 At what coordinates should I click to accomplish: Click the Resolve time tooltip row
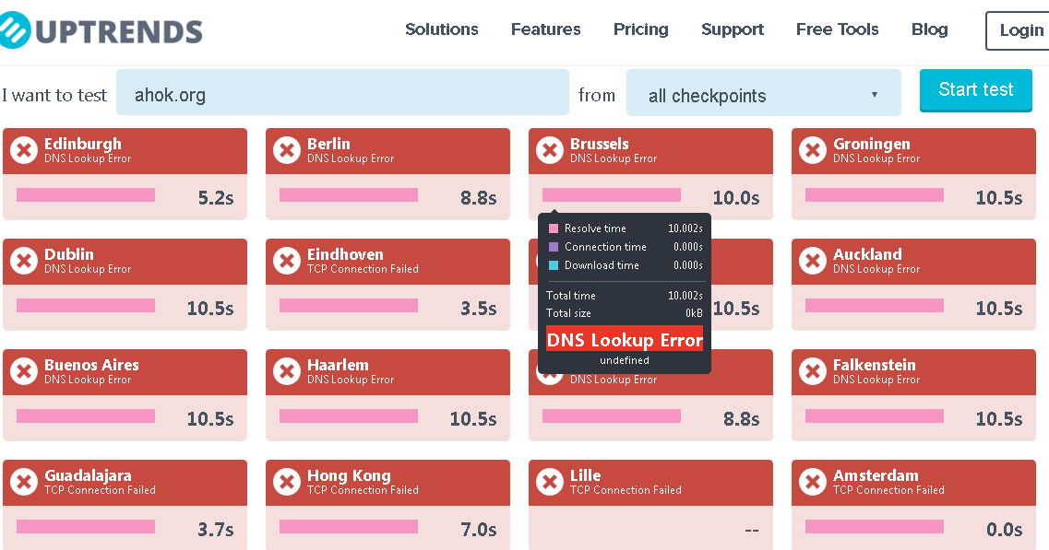click(x=625, y=228)
